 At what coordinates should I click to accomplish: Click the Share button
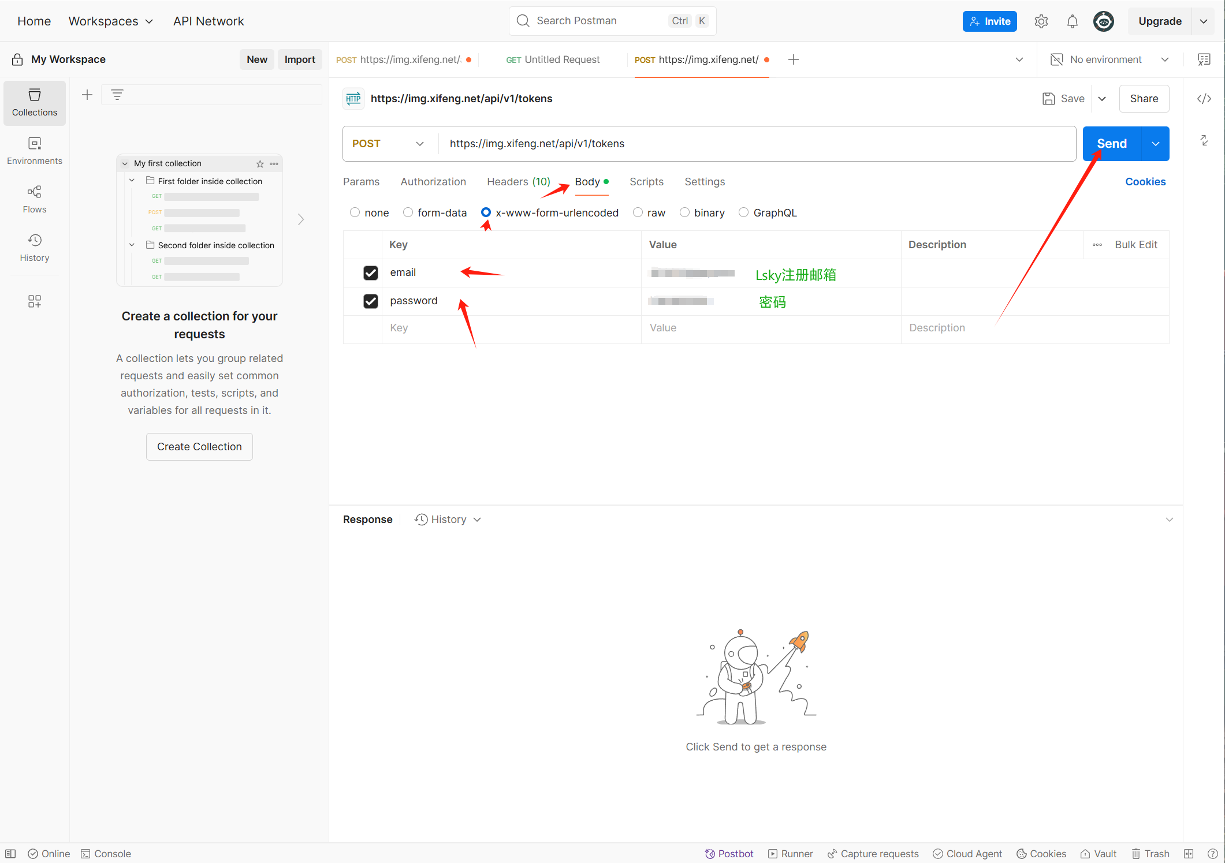tap(1144, 99)
